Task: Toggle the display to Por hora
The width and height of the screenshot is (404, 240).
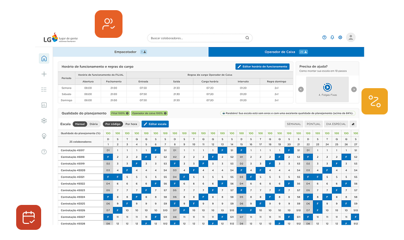Action: 131,124
